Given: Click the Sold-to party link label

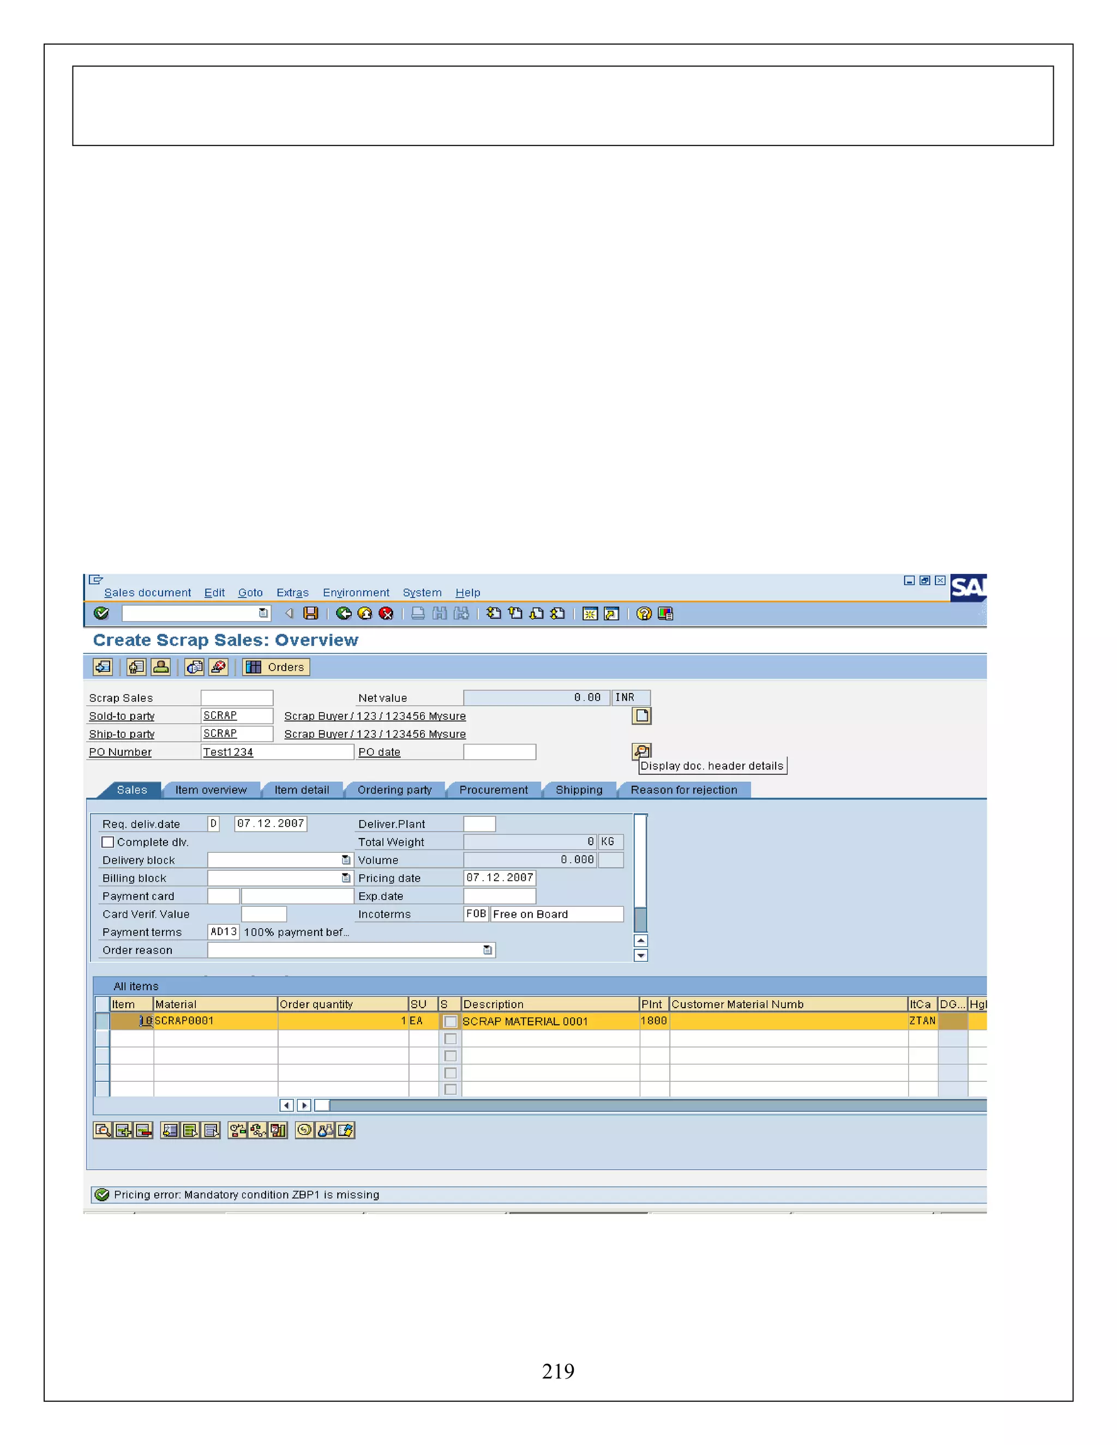Looking at the screenshot, I should (122, 716).
